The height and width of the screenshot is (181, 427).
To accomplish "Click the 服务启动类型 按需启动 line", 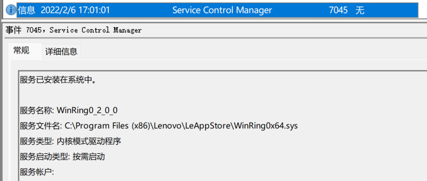I will coord(62,157).
